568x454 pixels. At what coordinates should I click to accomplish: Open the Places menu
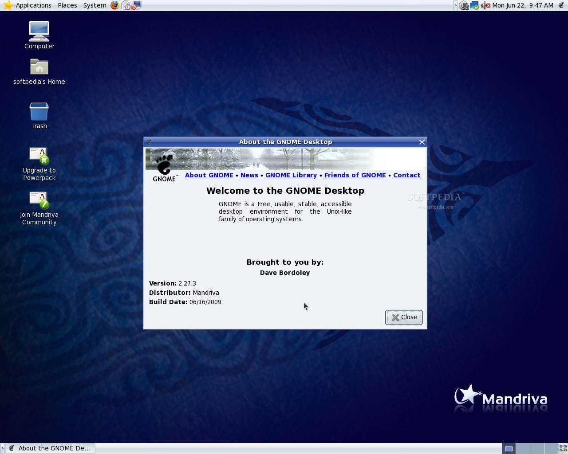click(x=67, y=5)
